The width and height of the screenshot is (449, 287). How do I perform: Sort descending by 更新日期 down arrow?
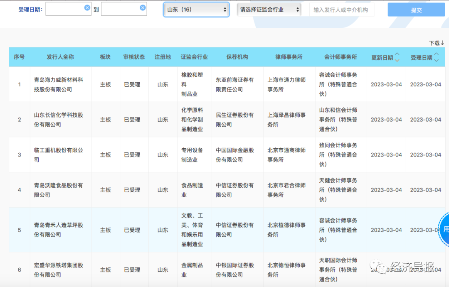pos(397,61)
